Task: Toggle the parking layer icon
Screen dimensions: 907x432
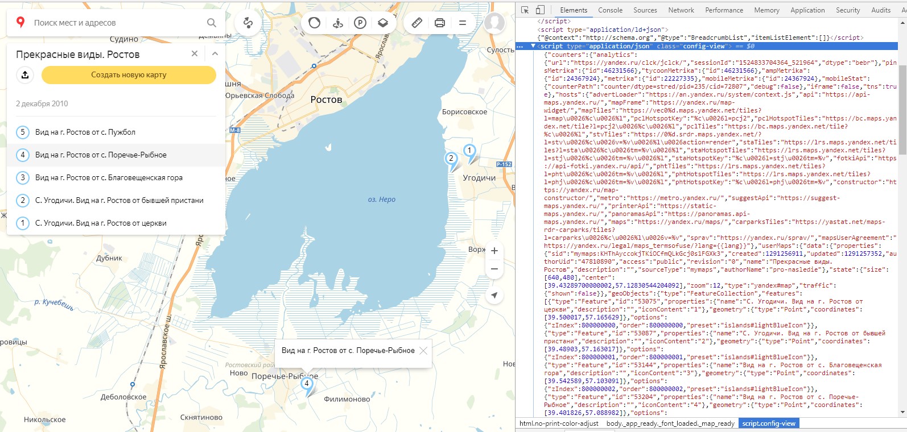Action: (360, 23)
